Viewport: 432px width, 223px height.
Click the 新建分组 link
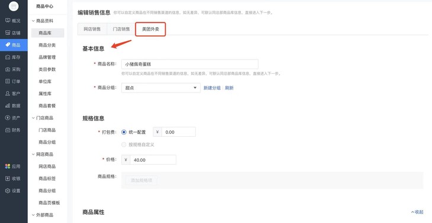pyautogui.click(x=212, y=88)
